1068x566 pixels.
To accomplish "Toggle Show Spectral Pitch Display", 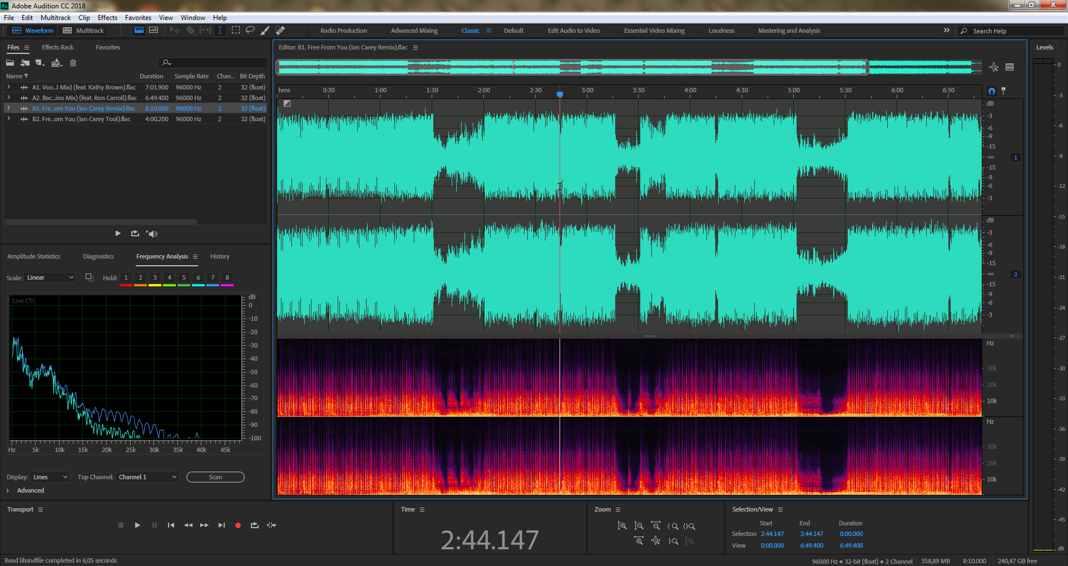I will pyautogui.click(x=154, y=30).
